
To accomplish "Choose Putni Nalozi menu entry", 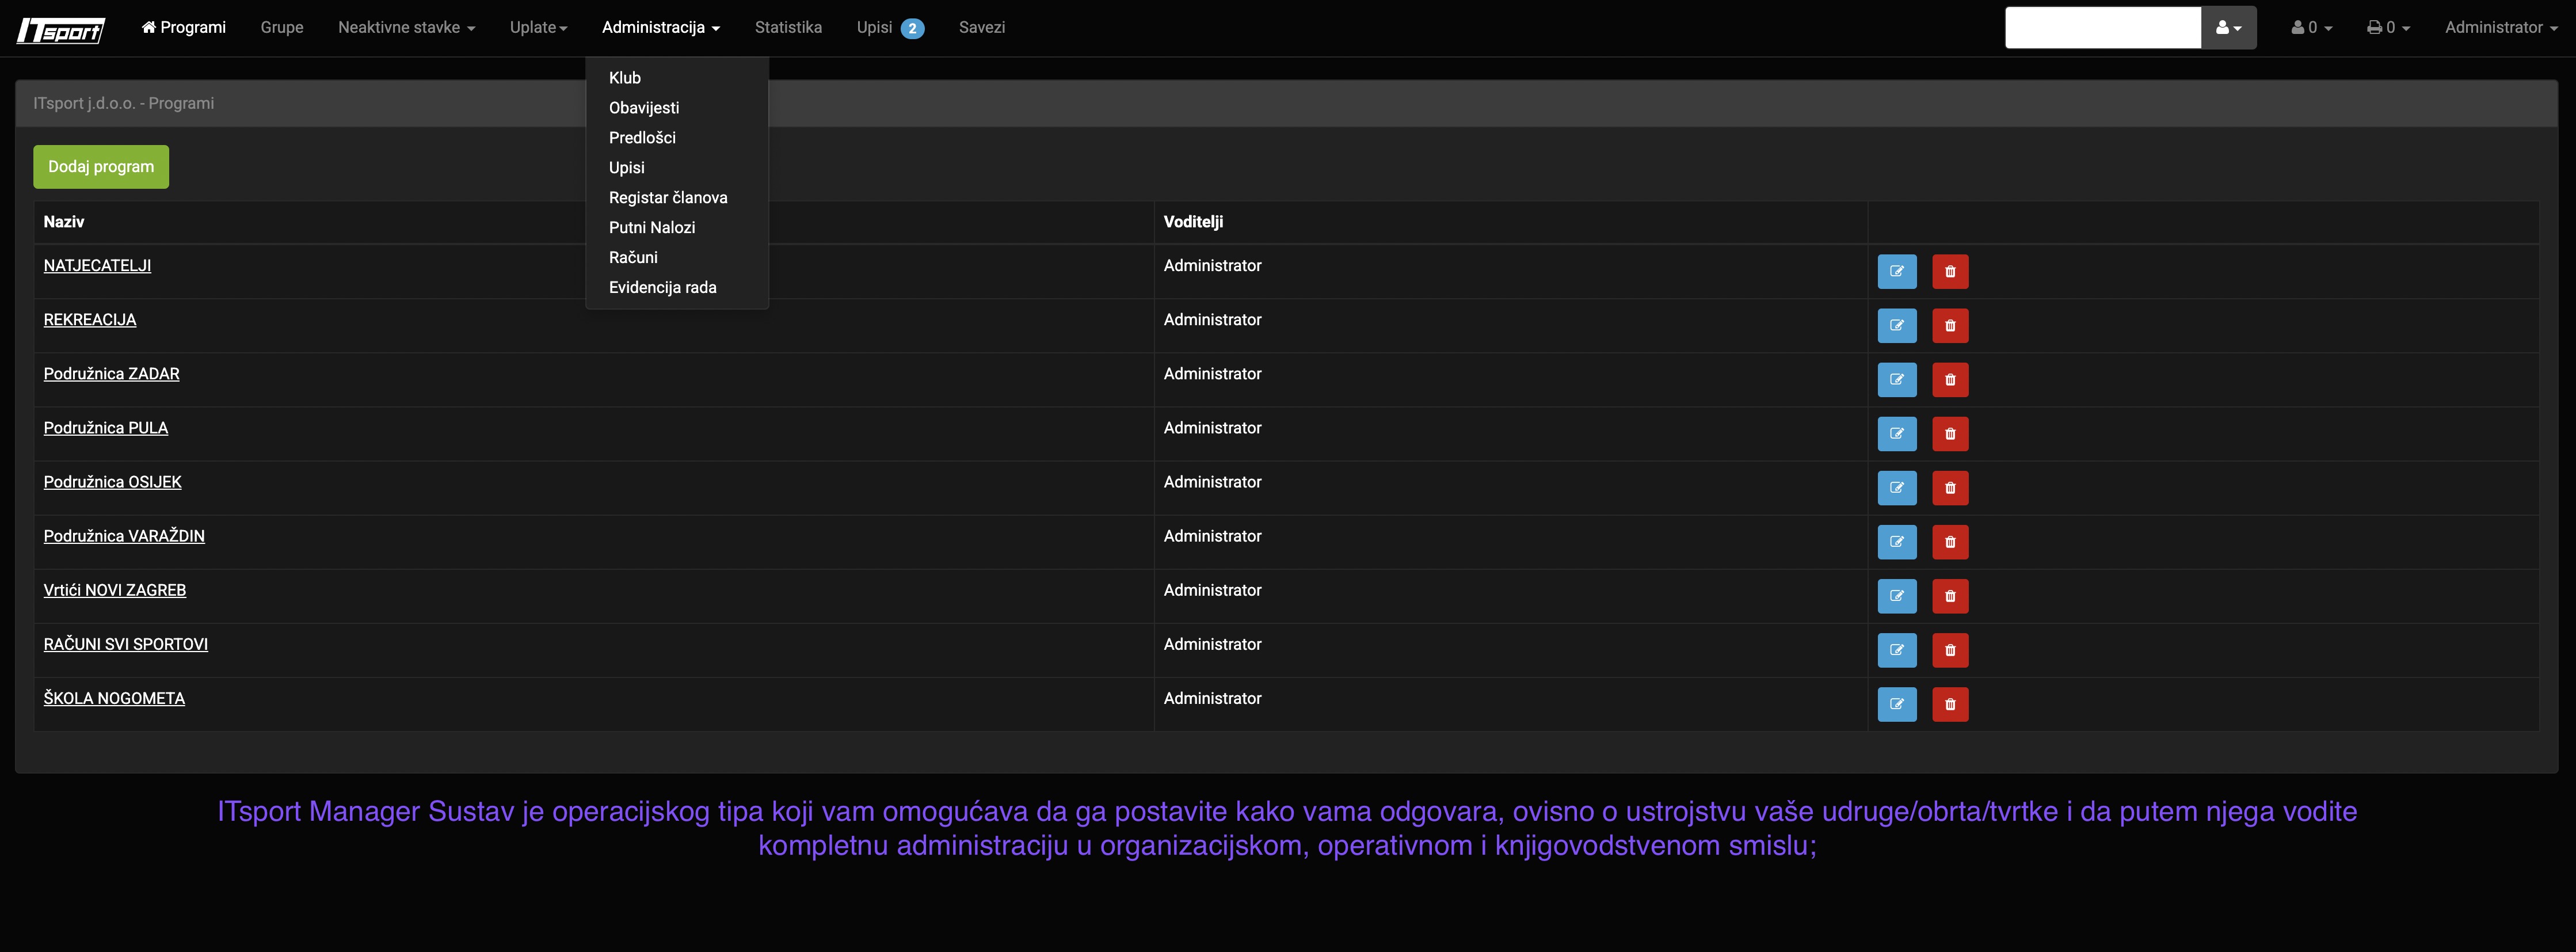I will coord(652,228).
